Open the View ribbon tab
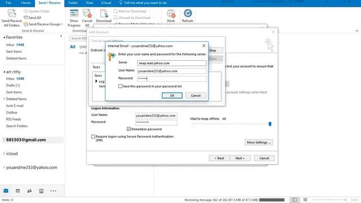Screen dimensions: 361x203 click(89, 3)
